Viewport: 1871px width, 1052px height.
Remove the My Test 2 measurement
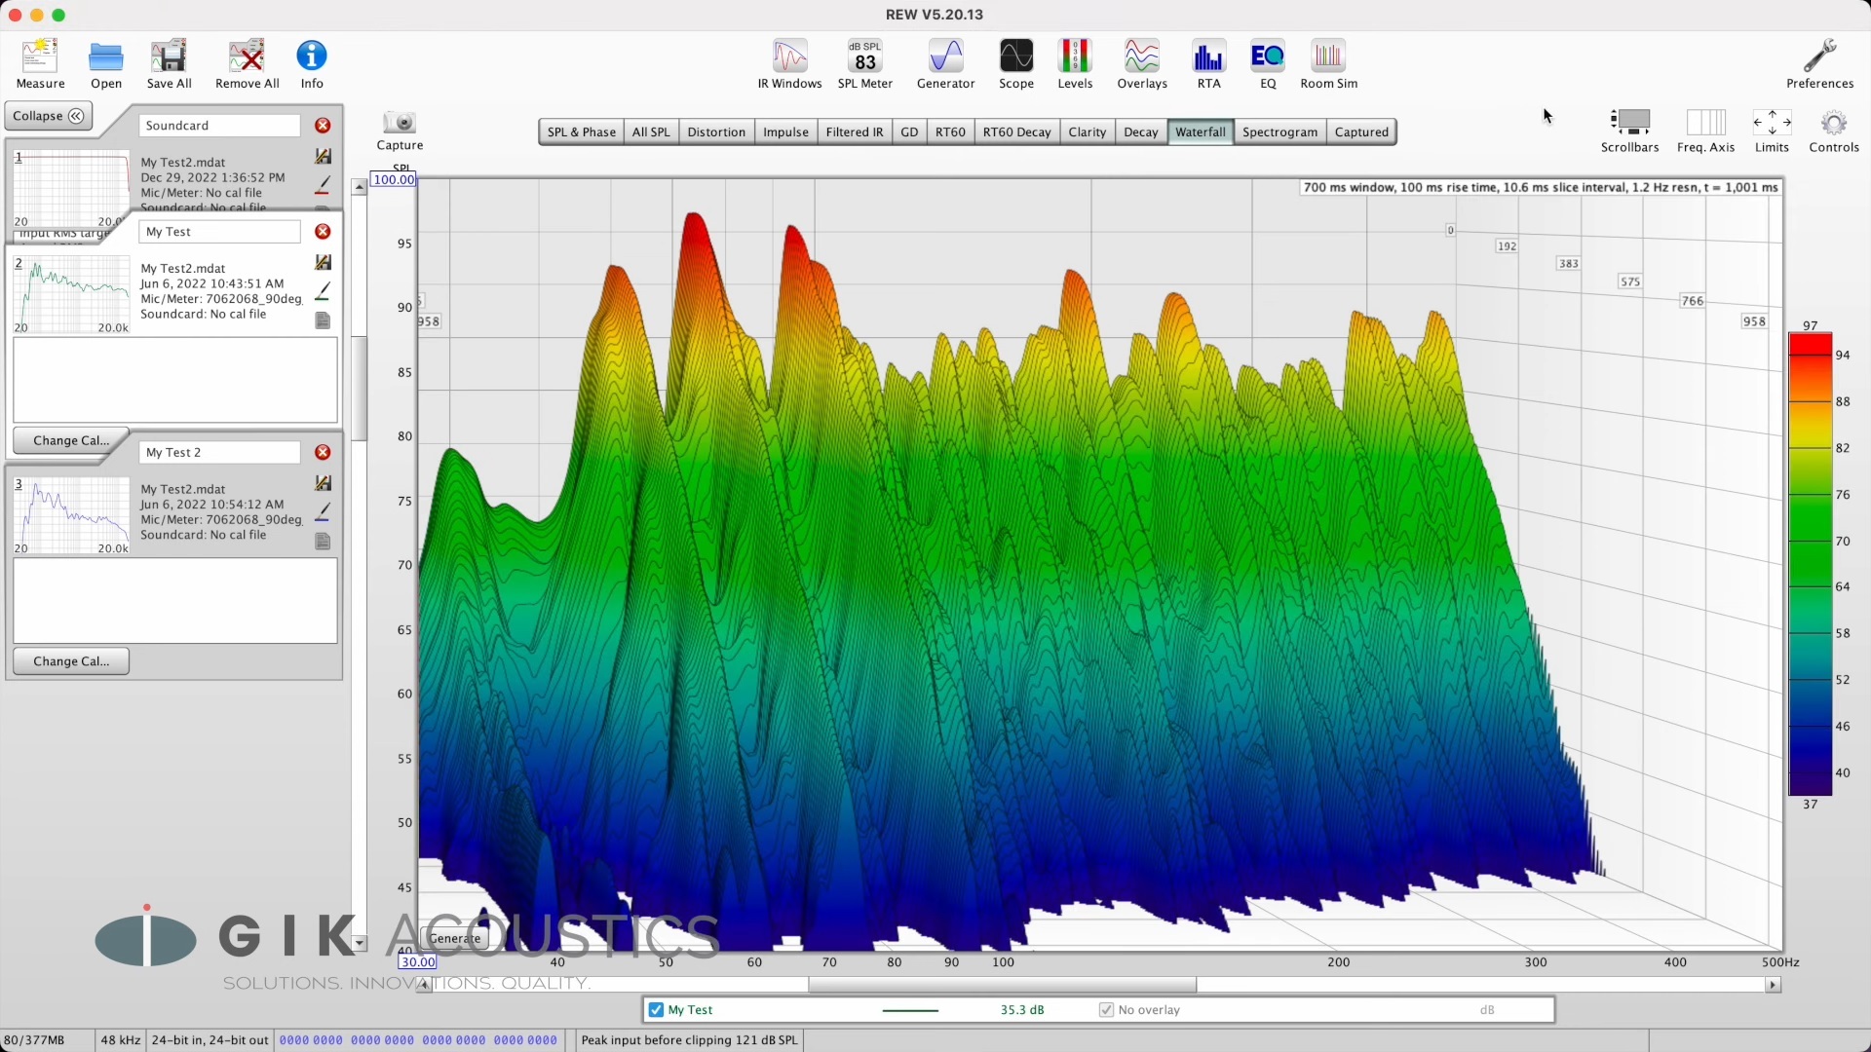click(323, 453)
